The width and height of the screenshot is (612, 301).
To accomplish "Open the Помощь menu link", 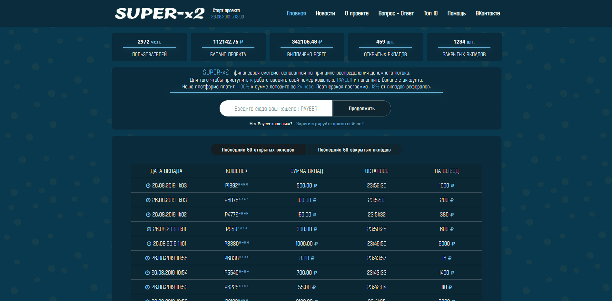I will [x=456, y=13].
